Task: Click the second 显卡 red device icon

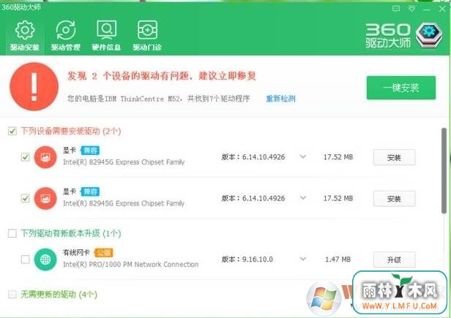Action: [x=45, y=199]
